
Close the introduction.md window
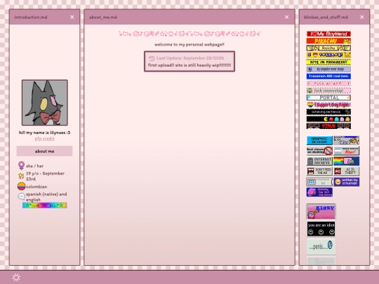(x=72, y=17)
